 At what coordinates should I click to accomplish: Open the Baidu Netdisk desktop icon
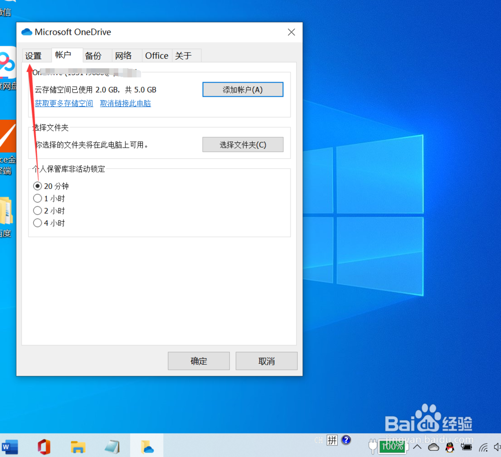pyautogui.click(x=8, y=67)
